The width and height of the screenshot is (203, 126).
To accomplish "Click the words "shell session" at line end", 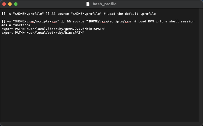I will click(182, 21).
